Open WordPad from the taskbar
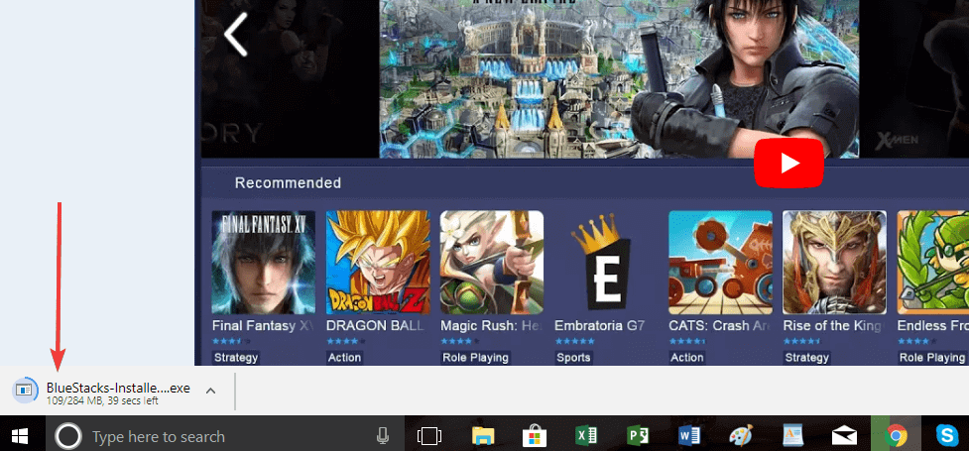Image resolution: width=969 pixels, height=451 pixels. [x=792, y=435]
